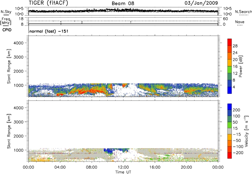Screen dimensions: 252x174
Task: Click the 3000 tick on the power panel
Action: [19, 57]
